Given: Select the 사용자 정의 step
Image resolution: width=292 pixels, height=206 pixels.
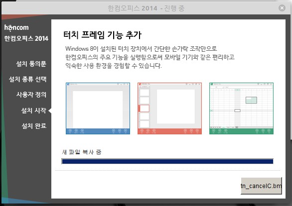Looking at the screenshot, I should pyautogui.click(x=31, y=95).
